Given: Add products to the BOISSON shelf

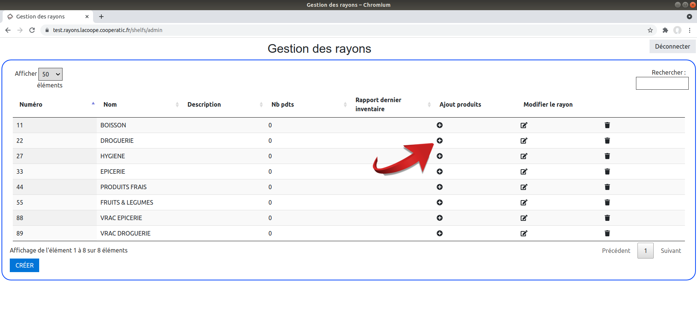Looking at the screenshot, I should (439, 125).
